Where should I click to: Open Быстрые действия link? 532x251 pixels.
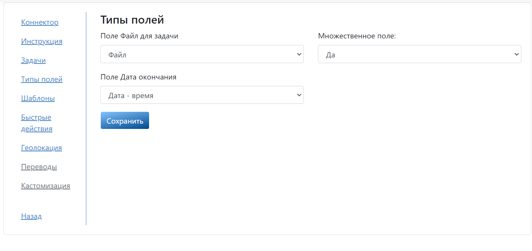tap(37, 123)
